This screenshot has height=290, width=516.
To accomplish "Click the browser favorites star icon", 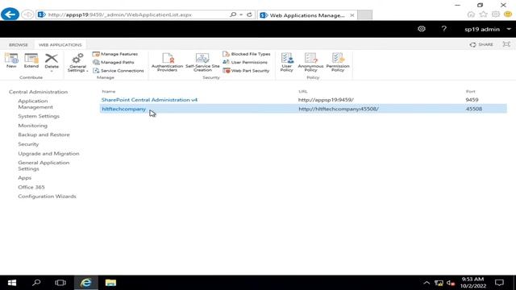I will click(x=483, y=14).
